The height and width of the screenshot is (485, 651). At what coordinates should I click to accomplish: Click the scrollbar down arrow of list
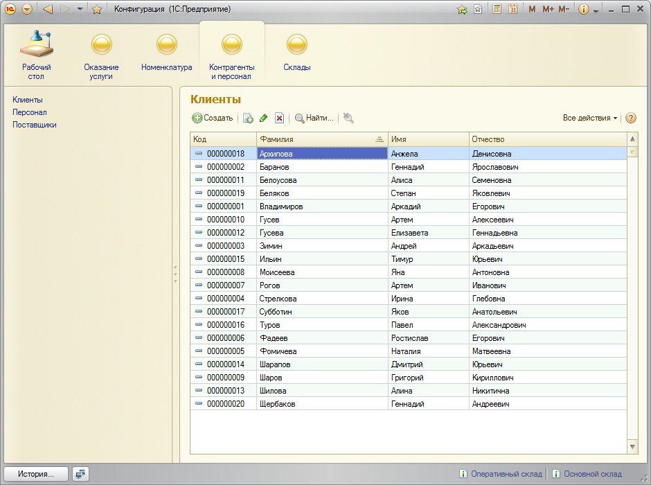point(632,447)
